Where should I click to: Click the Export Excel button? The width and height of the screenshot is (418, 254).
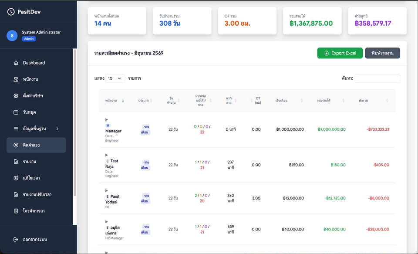click(340, 53)
